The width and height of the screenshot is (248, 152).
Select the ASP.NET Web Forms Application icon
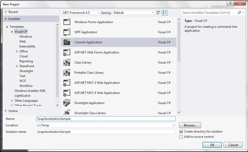67,52
